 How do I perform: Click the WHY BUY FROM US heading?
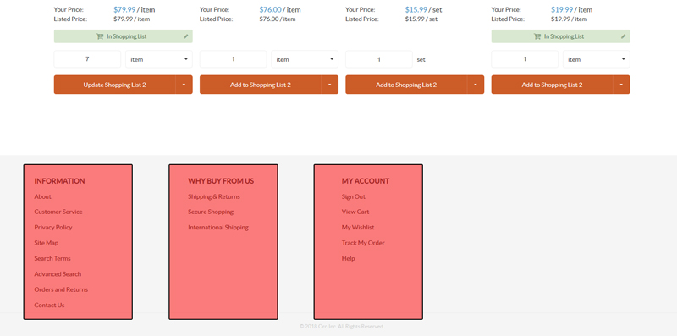coord(221,181)
